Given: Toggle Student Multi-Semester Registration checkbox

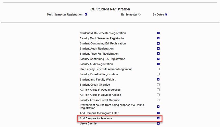Looking at the screenshot, I should coord(158,33).
